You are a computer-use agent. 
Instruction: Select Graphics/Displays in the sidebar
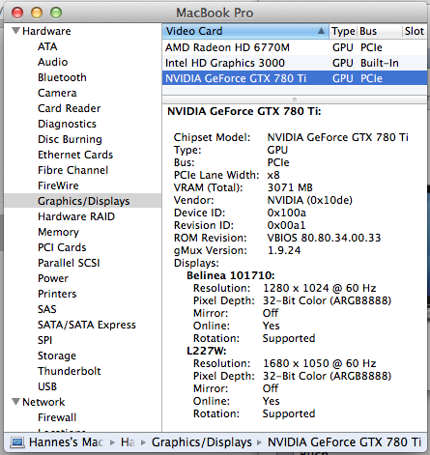click(84, 201)
